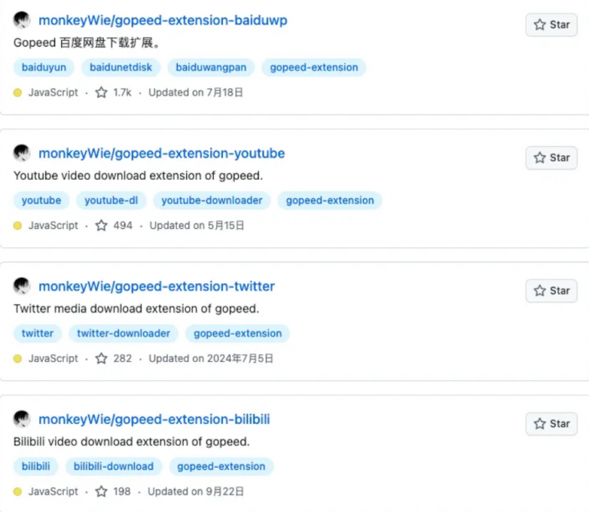The height and width of the screenshot is (512, 589).
Task: Open the monkeyWie/gopeed-extension-baiduwp repository link
Action: pos(162,21)
